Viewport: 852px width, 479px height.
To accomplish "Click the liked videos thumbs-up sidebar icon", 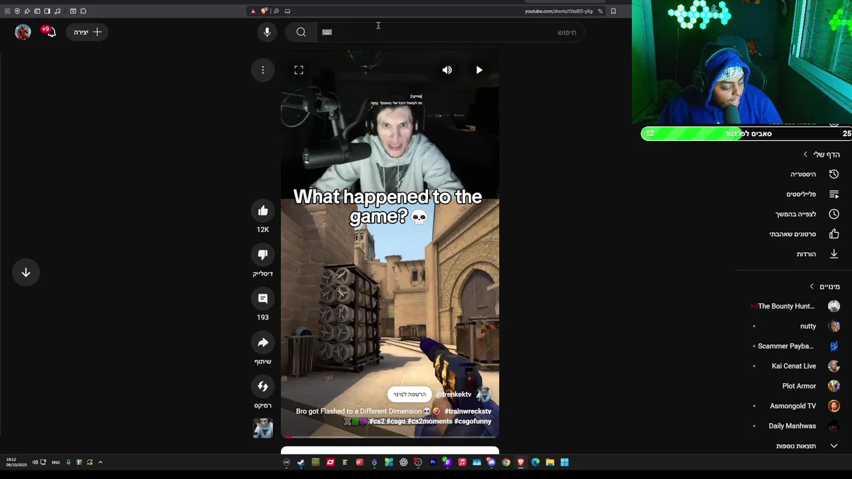I will [x=834, y=234].
